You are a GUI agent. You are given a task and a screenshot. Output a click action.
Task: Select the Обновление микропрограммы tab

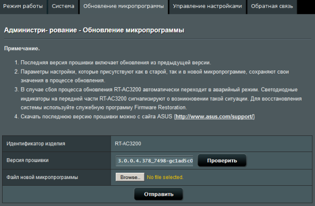click(x=124, y=6)
